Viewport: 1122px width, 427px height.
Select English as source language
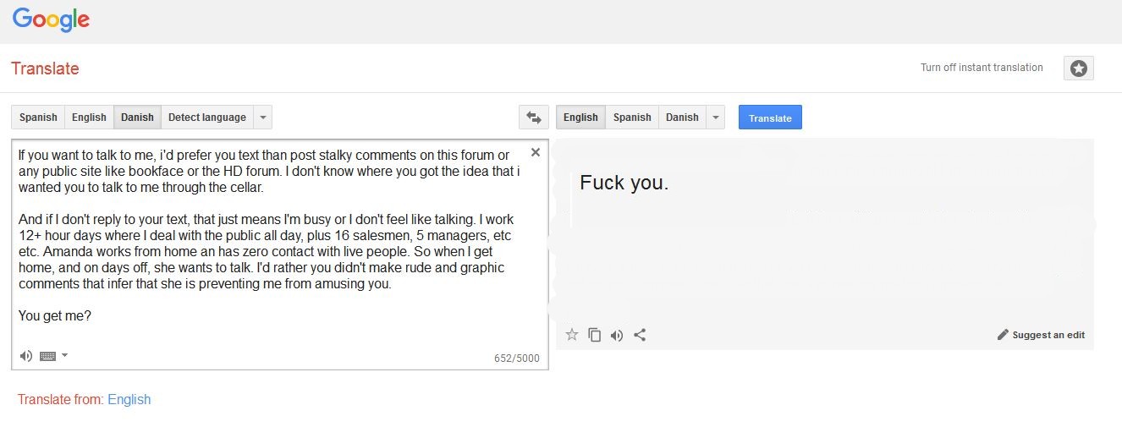[x=89, y=118]
